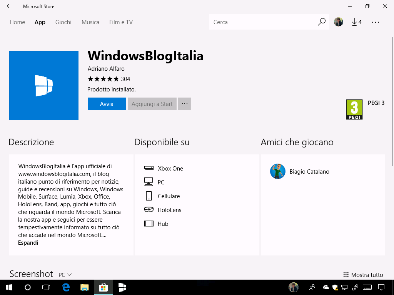The height and width of the screenshot is (295, 394).
Task: Click the HoloLens headset icon
Action: pyautogui.click(x=149, y=209)
